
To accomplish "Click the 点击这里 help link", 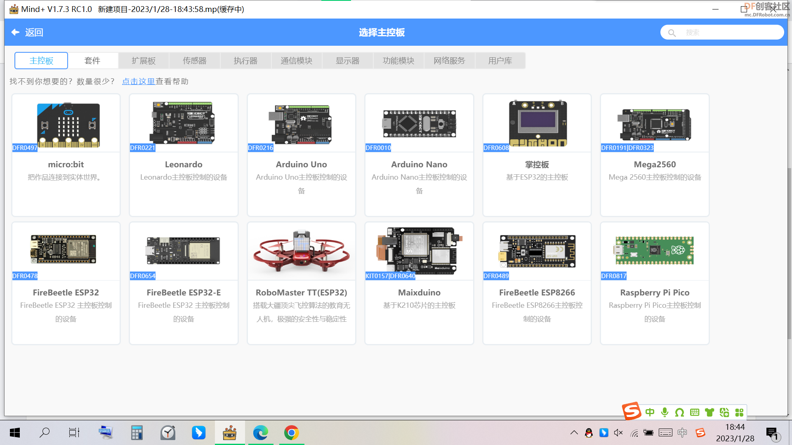I will 138,82.
